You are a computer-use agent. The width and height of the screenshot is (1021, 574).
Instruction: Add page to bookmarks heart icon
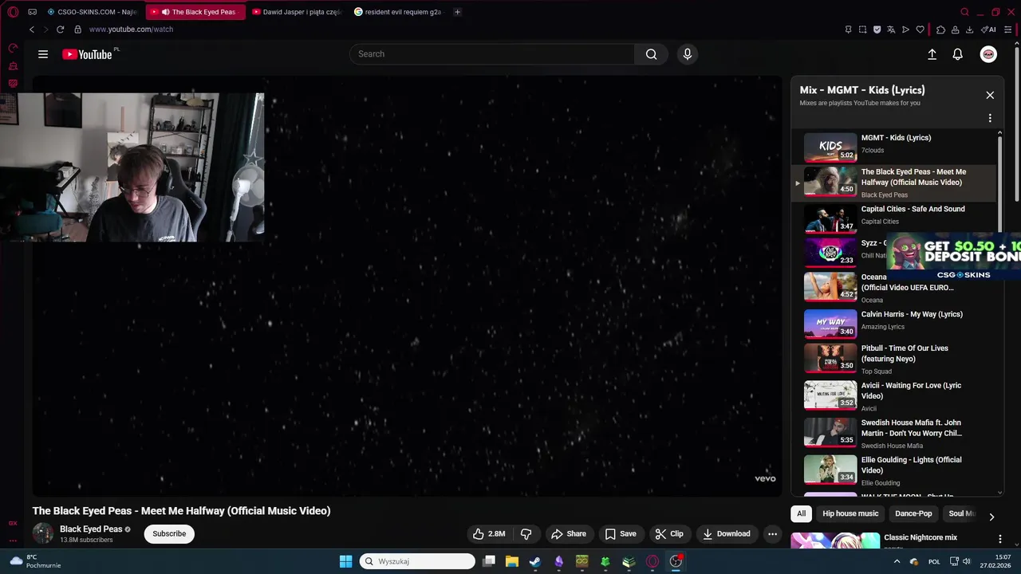coord(920,29)
